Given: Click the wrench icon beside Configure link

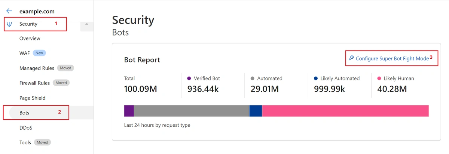Looking at the screenshot, I should (351, 58).
